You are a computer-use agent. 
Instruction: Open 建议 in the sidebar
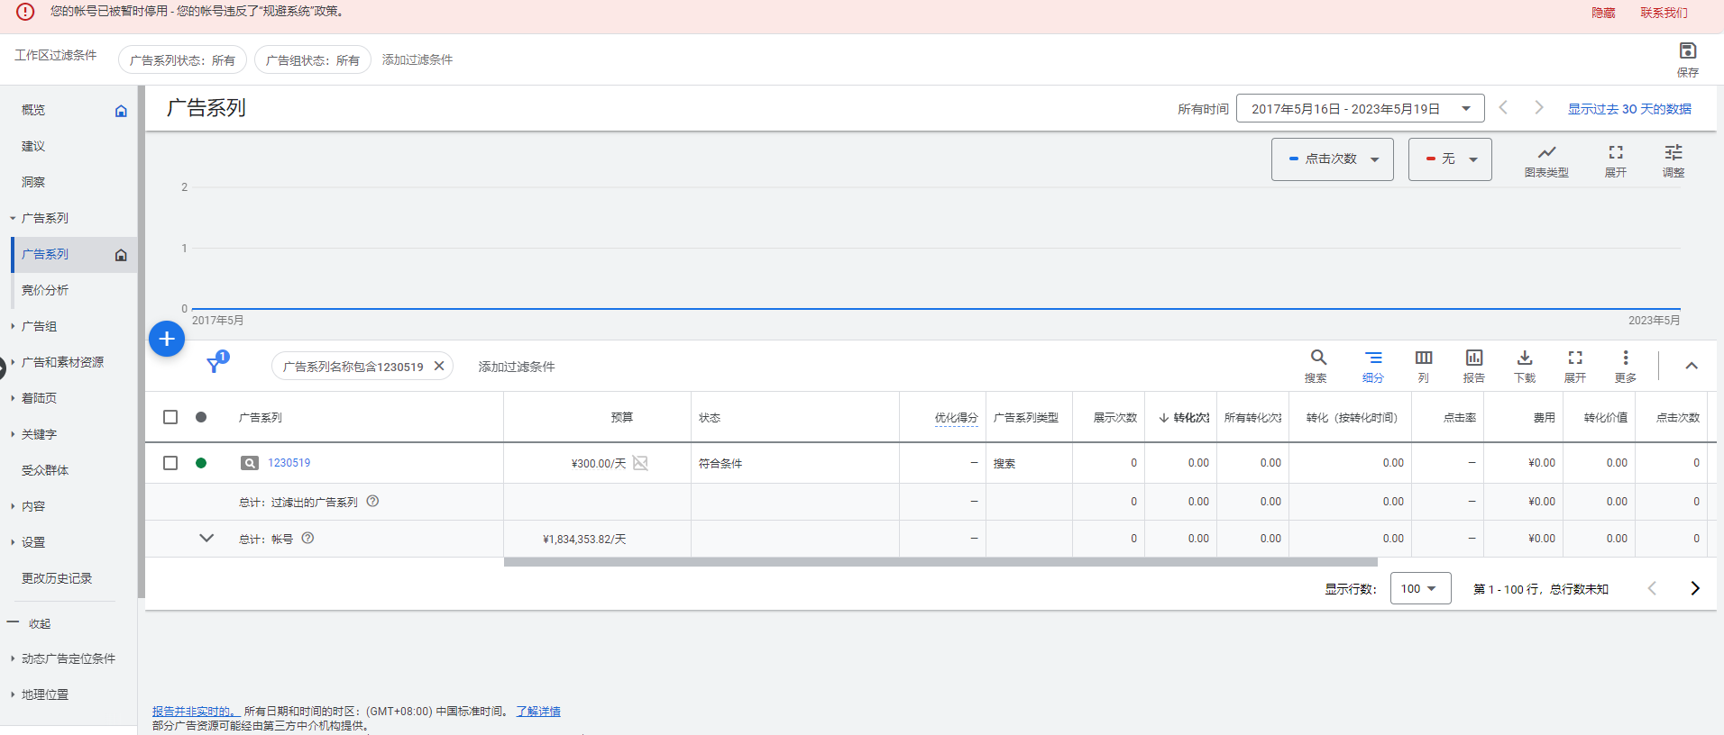33,146
